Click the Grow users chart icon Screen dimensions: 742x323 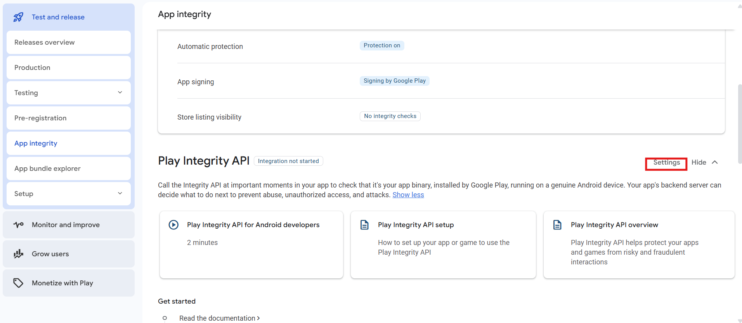(x=18, y=254)
